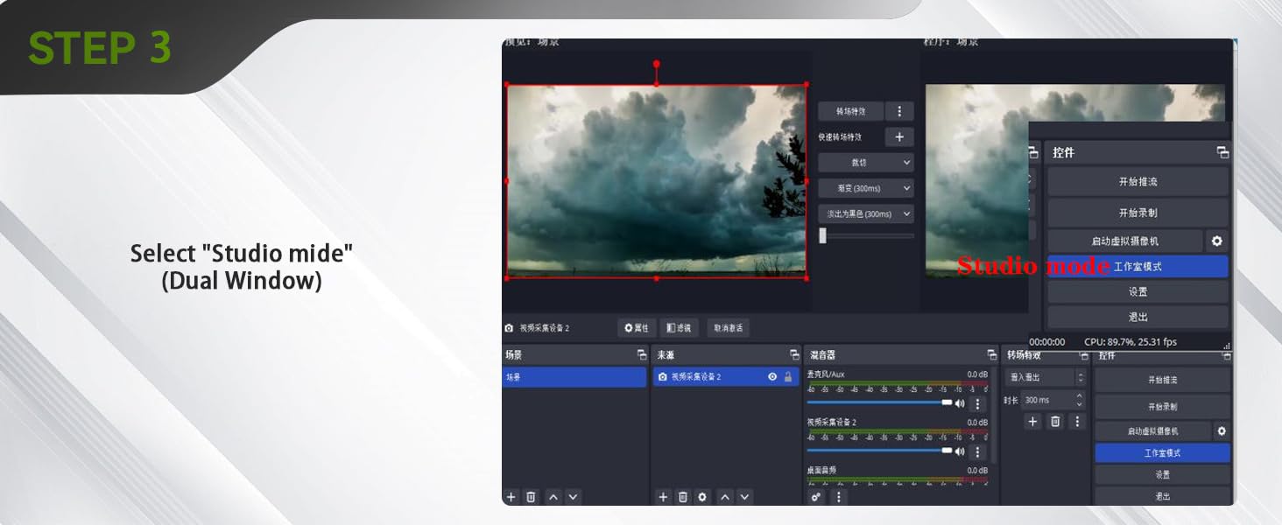Move source up in Sources panel
1282x525 pixels.
click(725, 497)
